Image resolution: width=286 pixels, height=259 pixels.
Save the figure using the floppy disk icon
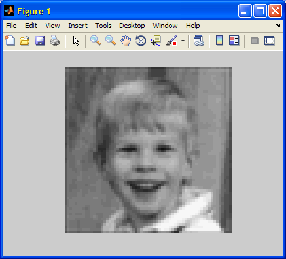tap(40, 41)
